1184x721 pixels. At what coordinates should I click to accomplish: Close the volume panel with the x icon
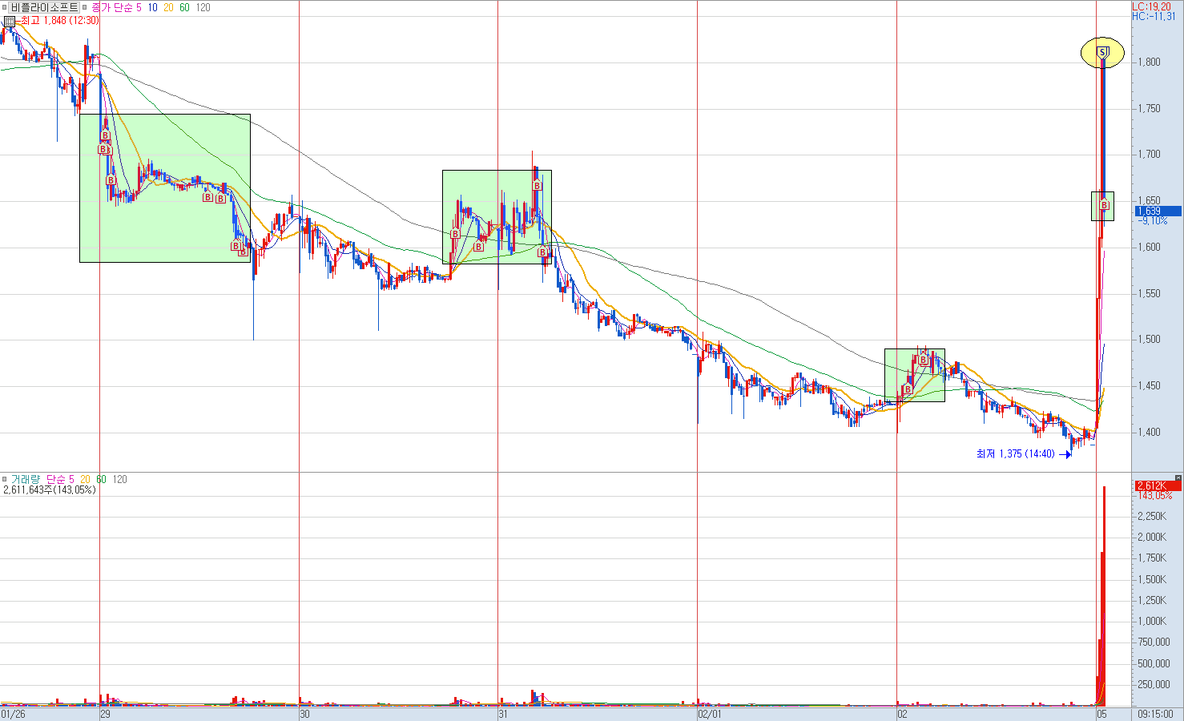[x=1178, y=478]
